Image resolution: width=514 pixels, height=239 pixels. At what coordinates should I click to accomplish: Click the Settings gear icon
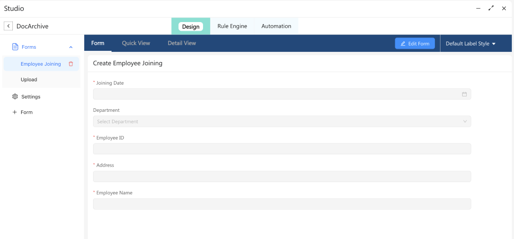click(x=15, y=97)
